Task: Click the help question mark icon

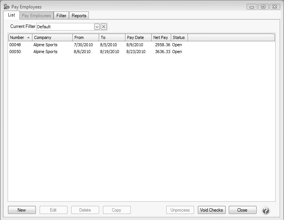Action: tap(265, 210)
